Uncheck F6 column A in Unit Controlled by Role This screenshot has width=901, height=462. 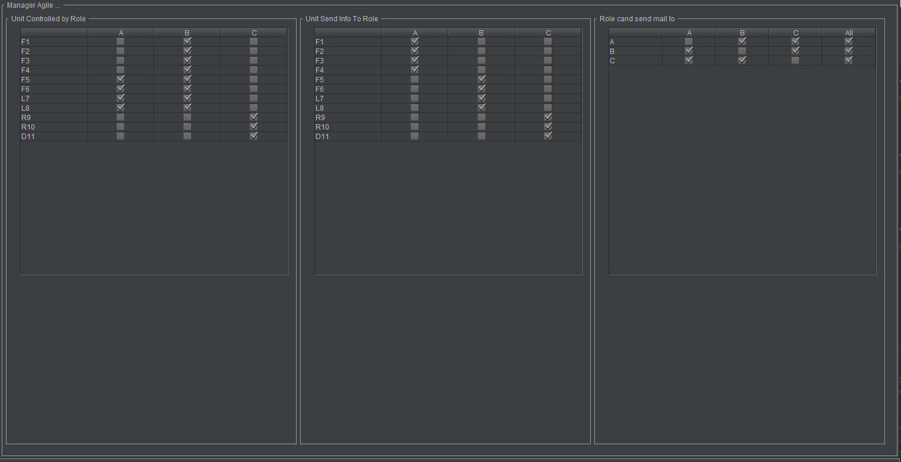[x=121, y=89]
